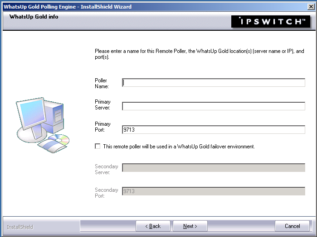Viewport: 317px width, 237px height.
Task: Click the Primary Server text box
Action: (x=214, y=106)
